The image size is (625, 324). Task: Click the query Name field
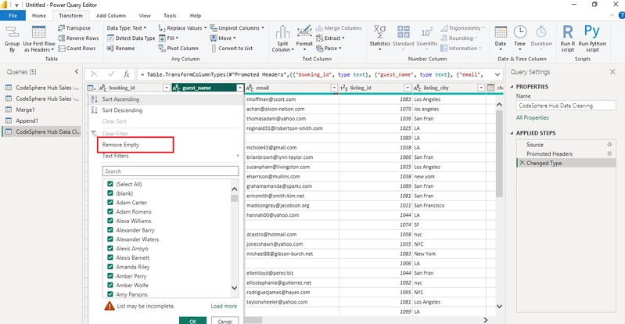pyautogui.click(x=566, y=106)
